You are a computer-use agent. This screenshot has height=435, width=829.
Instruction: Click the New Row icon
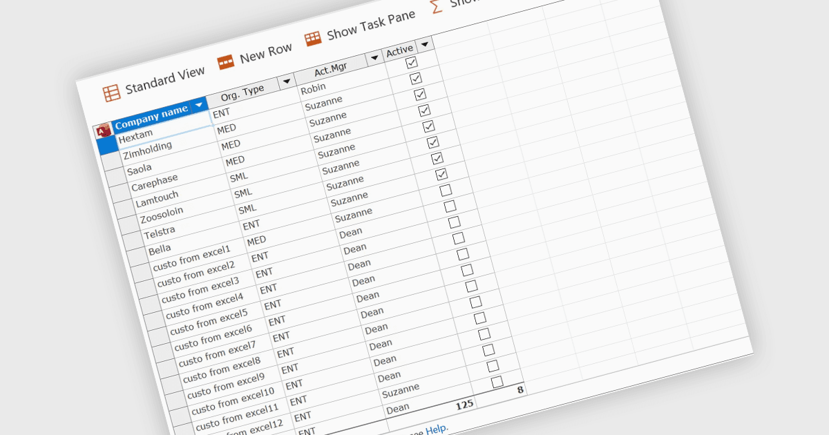pos(226,63)
